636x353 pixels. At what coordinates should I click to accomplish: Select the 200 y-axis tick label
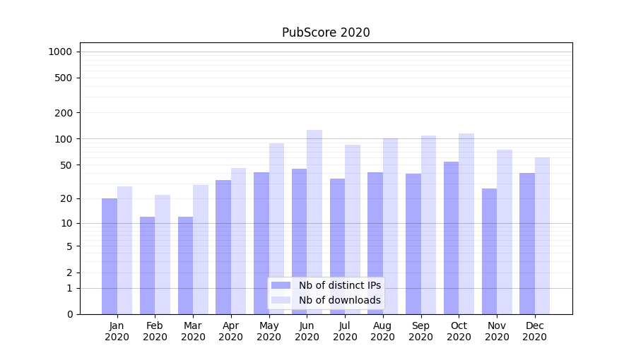[64, 113]
